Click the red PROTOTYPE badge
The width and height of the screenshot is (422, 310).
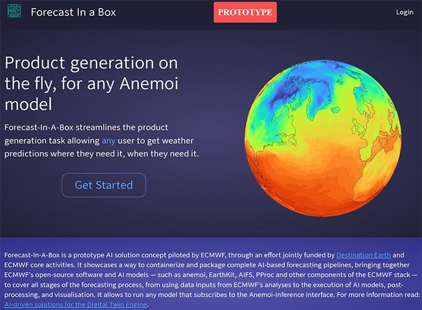(245, 12)
